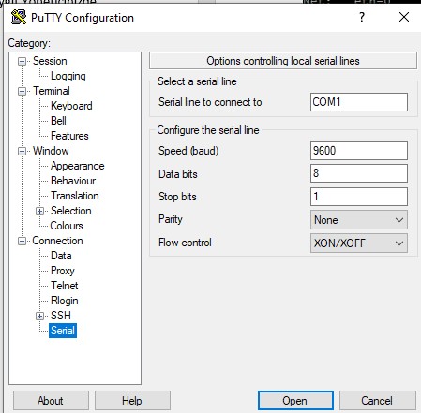This screenshot has width=421, height=413.
Task: Select the Selection category
Action: click(71, 211)
